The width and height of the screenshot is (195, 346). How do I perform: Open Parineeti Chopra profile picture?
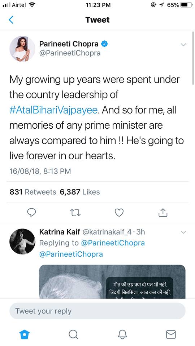coord(22,49)
